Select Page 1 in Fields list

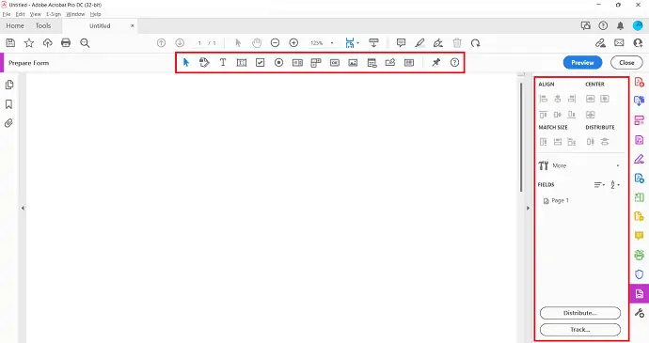pyautogui.click(x=556, y=201)
